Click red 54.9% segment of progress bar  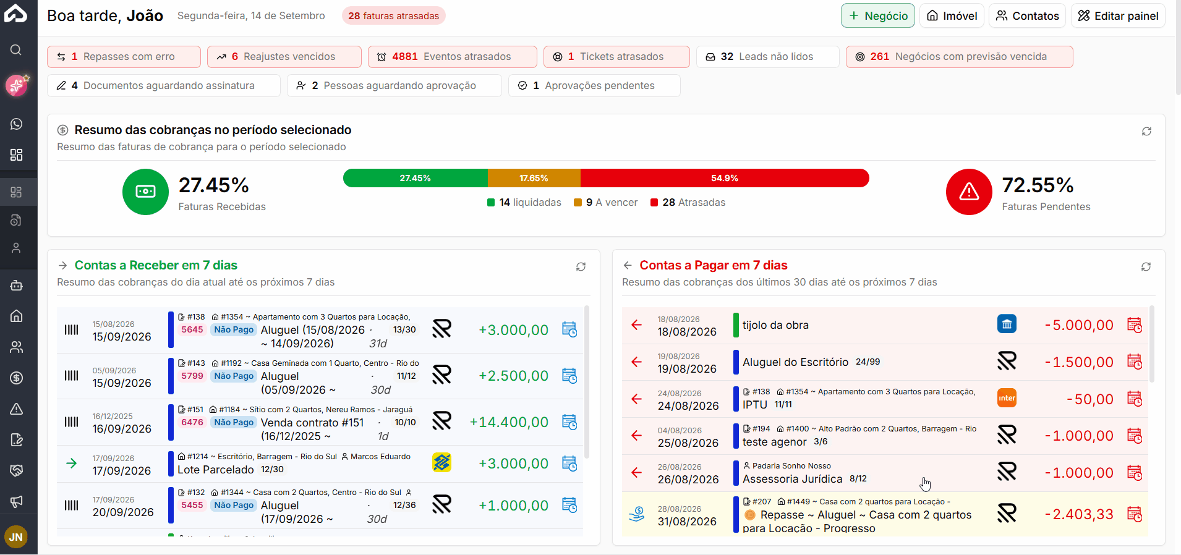coord(725,178)
